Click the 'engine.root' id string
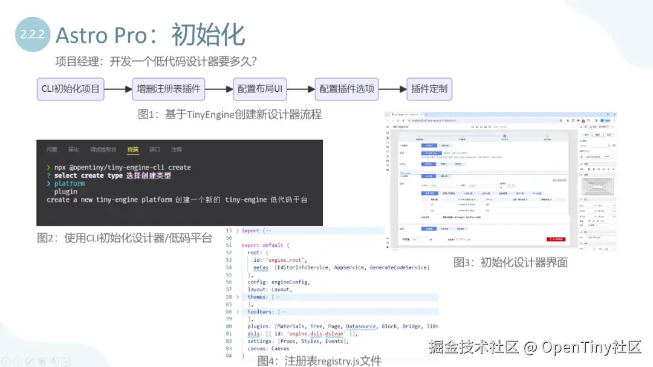The width and height of the screenshot is (653, 367). pos(285,260)
